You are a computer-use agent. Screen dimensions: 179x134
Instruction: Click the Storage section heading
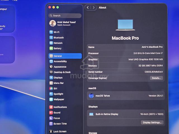tap(93, 133)
